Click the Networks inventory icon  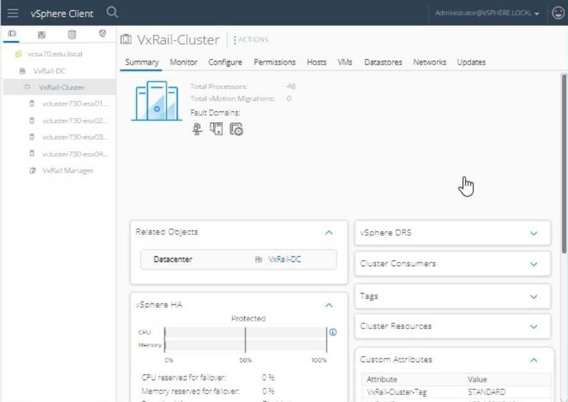point(102,34)
